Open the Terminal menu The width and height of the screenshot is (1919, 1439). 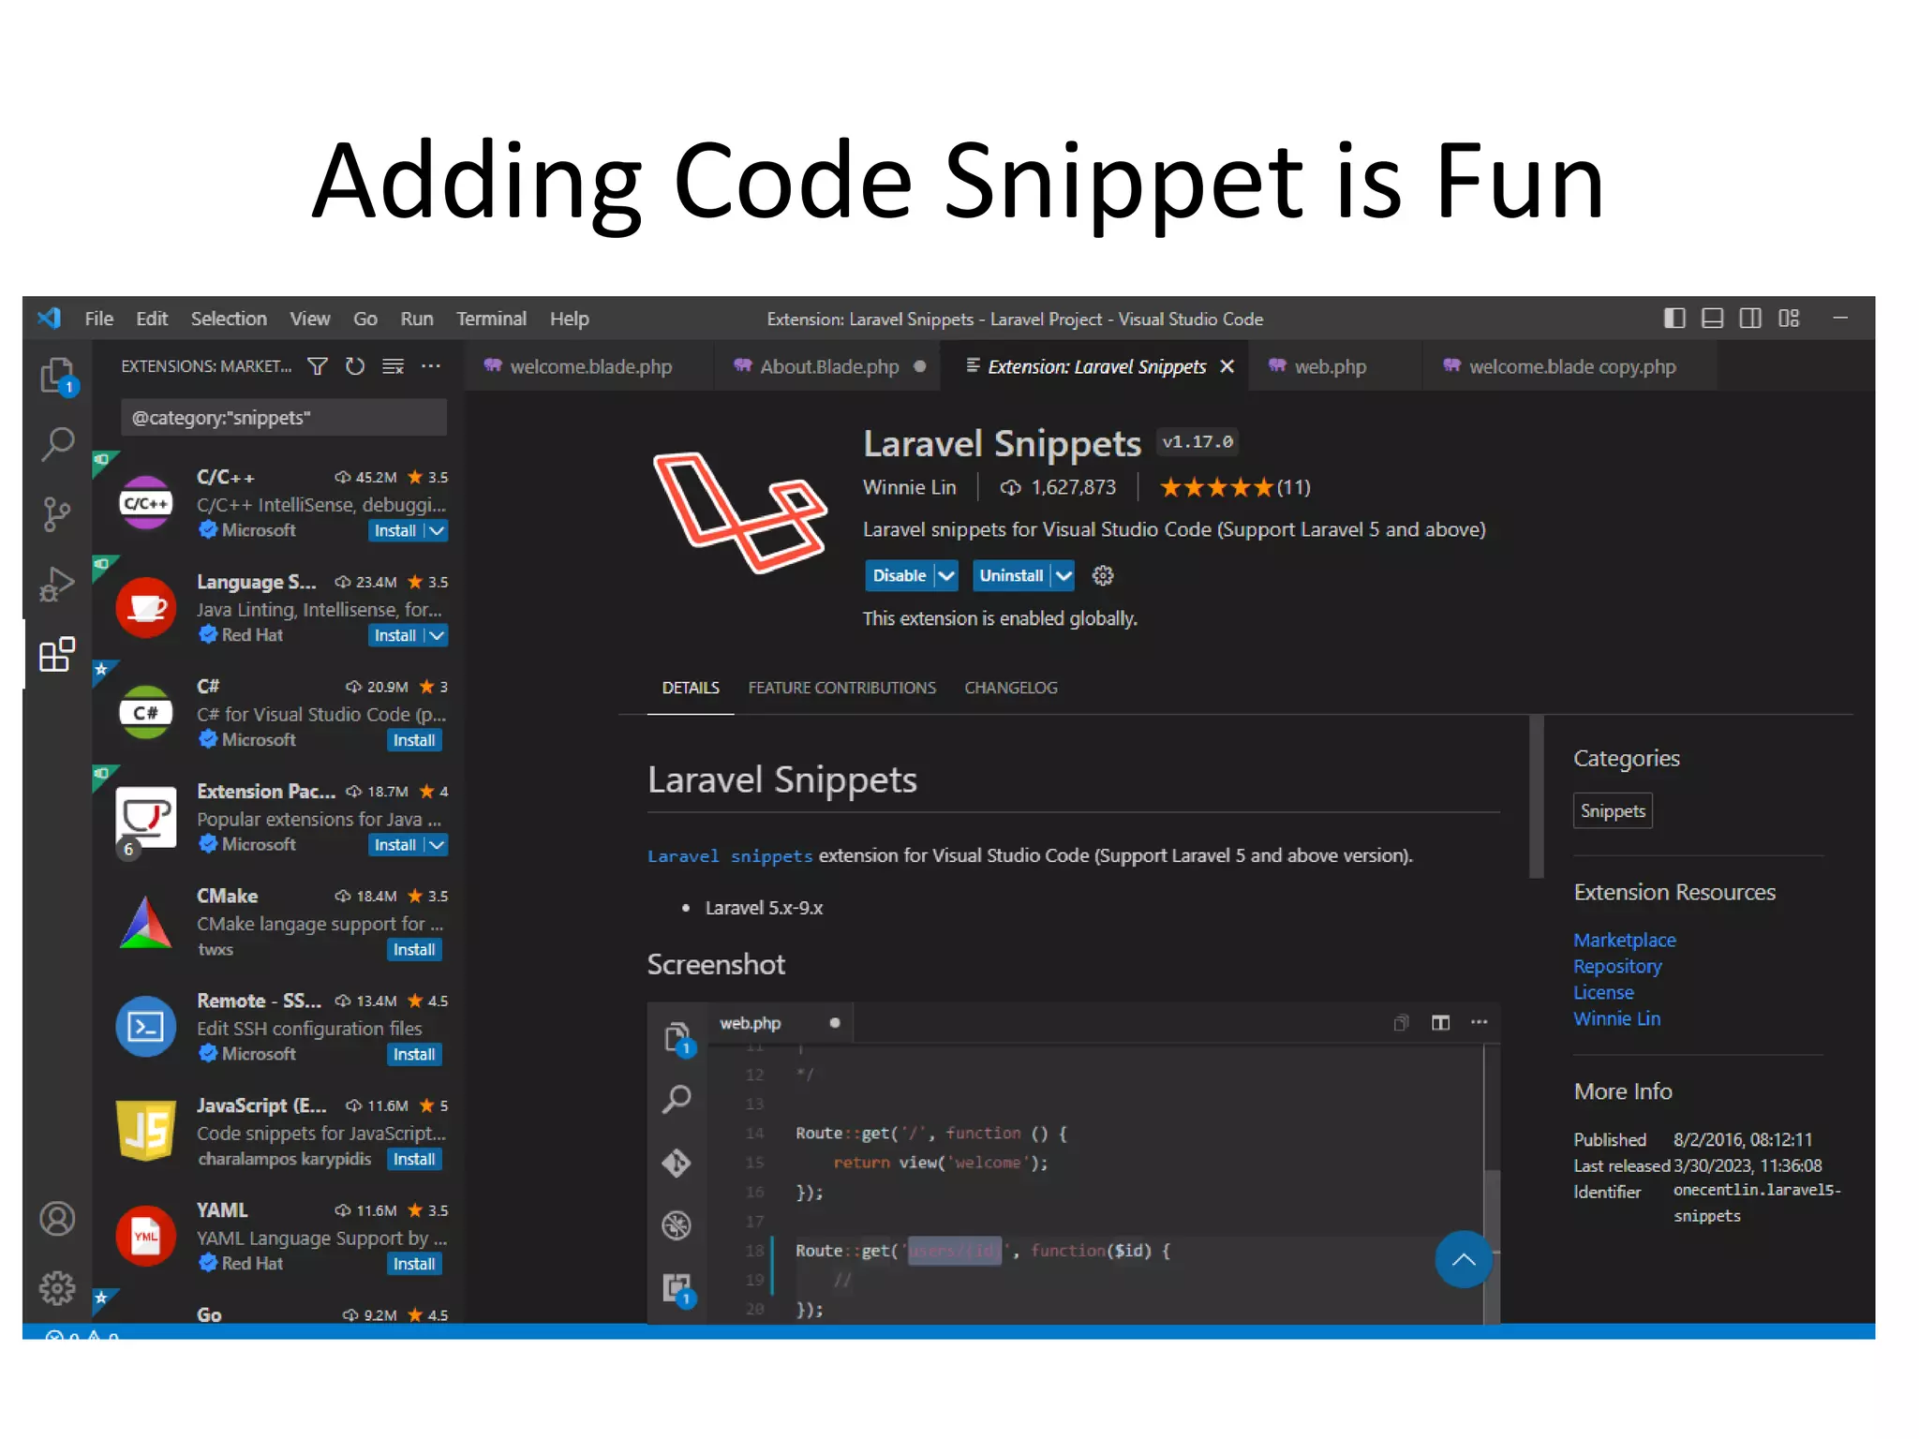click(x=491, y=319)
